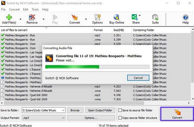
Task: Enable Save to source file folder checkbox
Action: coord(120,110)
